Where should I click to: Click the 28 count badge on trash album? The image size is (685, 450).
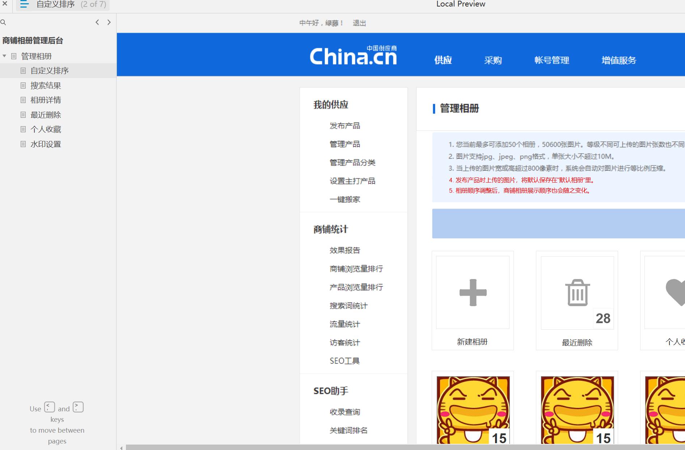pyautogui.click(x=603, y=318)
